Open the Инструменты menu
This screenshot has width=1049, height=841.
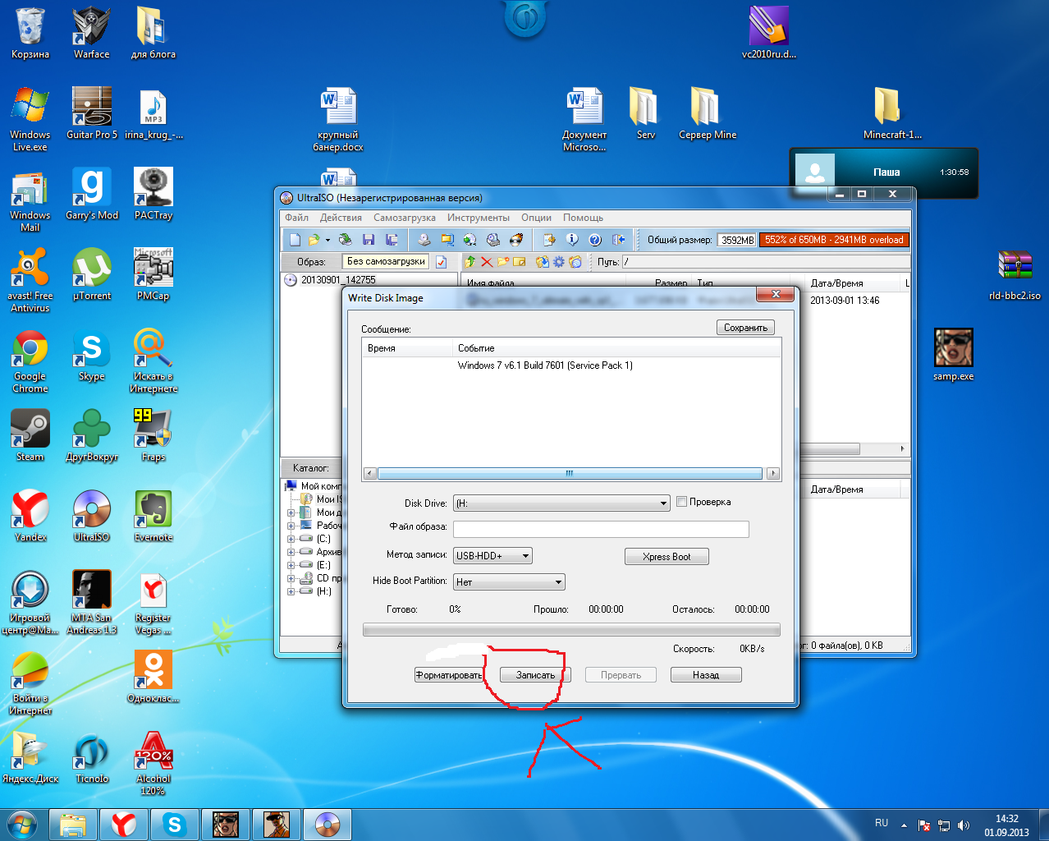tap(479, 218)
